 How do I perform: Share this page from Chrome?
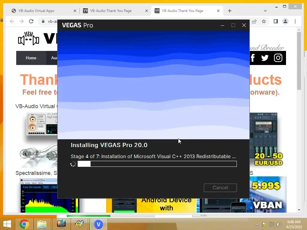pyautogui.click(x=254, y=21)
